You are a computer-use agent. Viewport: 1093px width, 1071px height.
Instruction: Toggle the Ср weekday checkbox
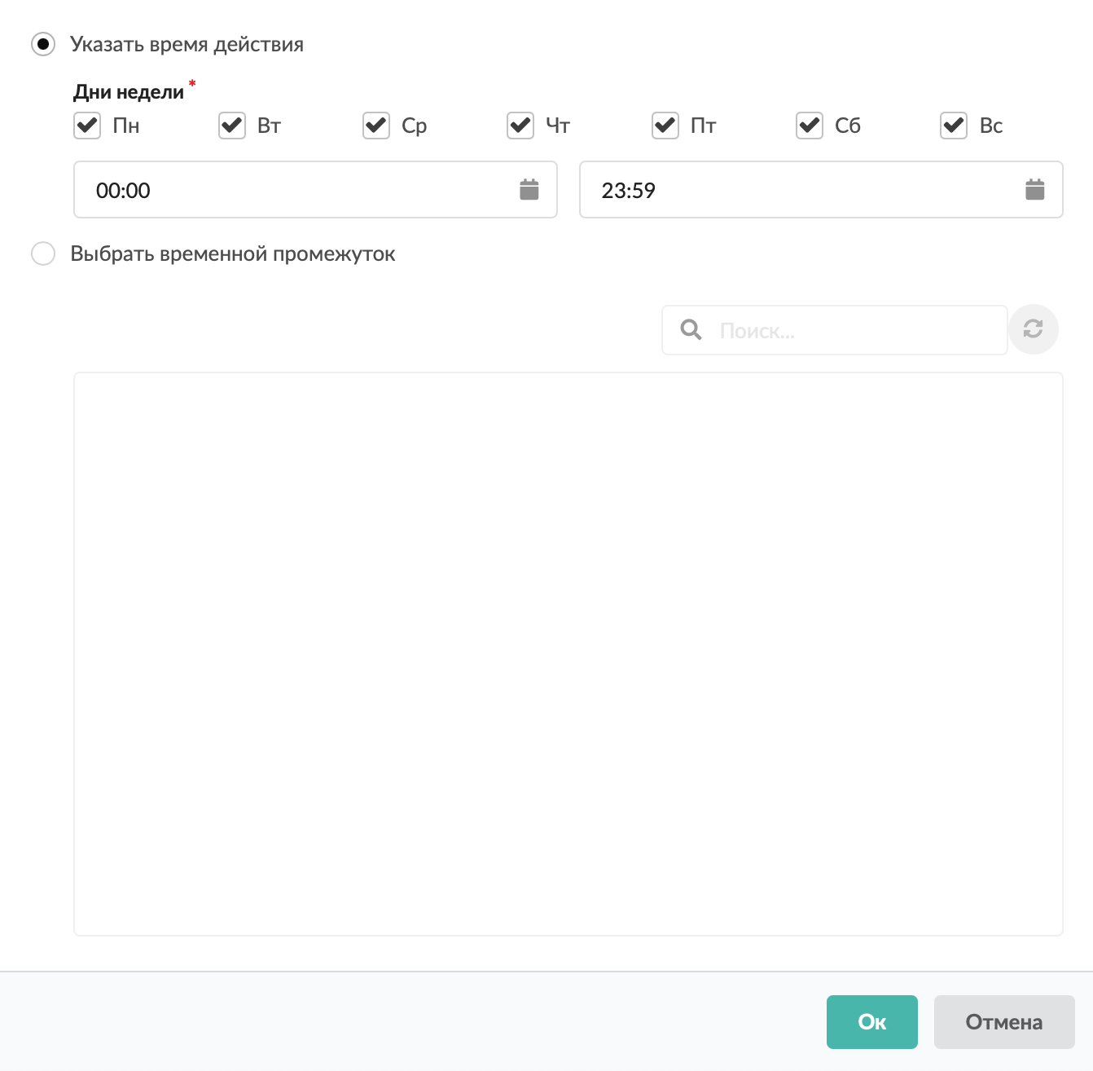pyautogui.click(x=376, y=126)
